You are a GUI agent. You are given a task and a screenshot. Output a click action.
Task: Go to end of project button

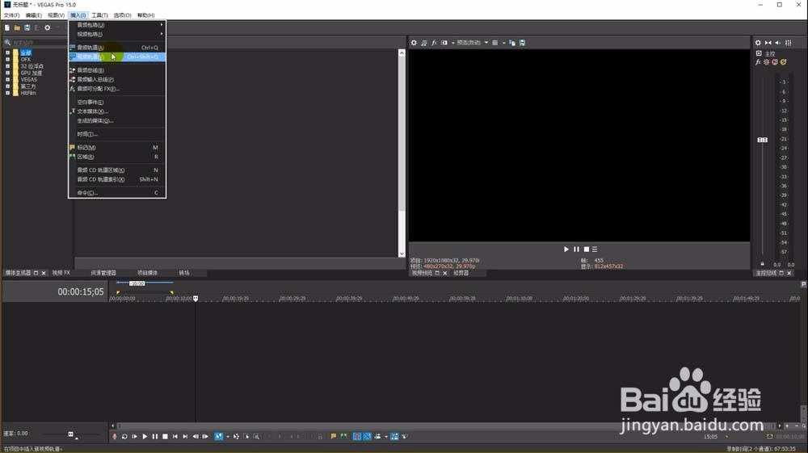(x=185, y=437)
